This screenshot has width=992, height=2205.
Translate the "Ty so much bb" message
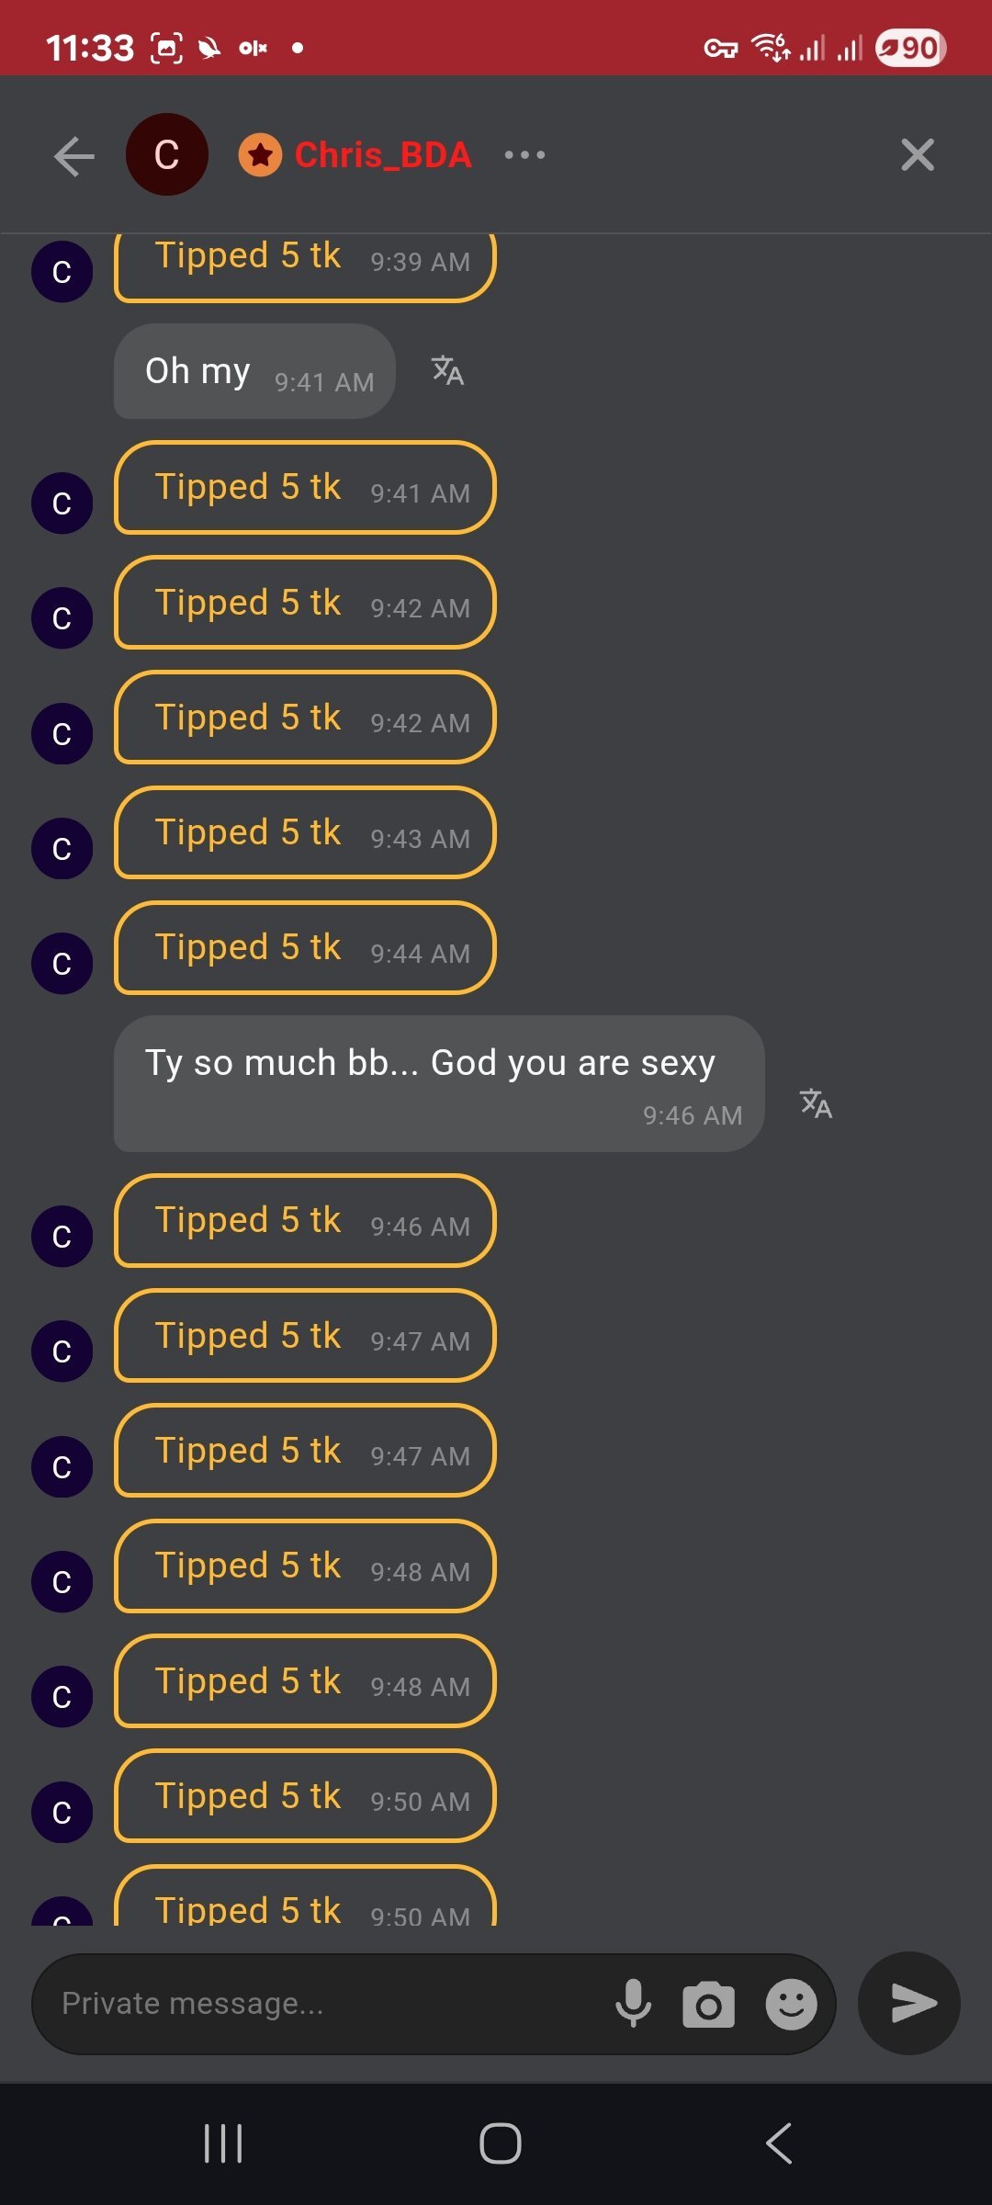816,1103
